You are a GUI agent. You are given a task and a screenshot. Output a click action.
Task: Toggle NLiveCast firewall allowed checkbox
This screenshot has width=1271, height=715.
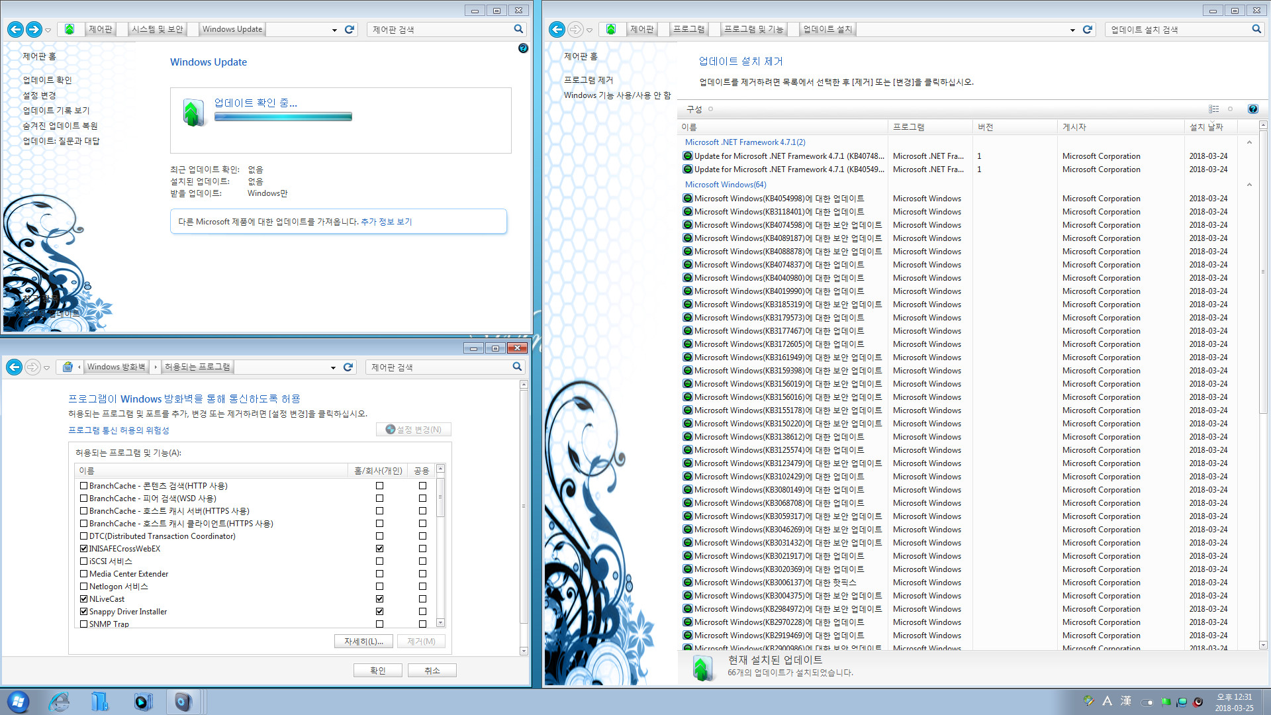pos(80,599)
